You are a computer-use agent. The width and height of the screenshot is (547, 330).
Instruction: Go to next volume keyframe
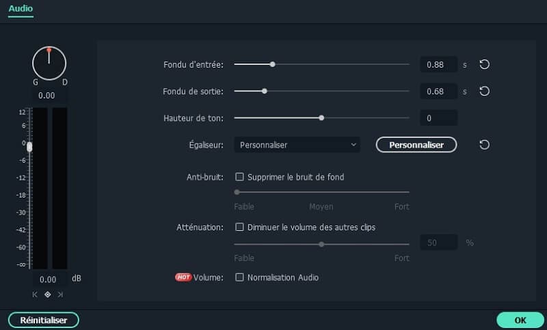click(x=60, y=294)
